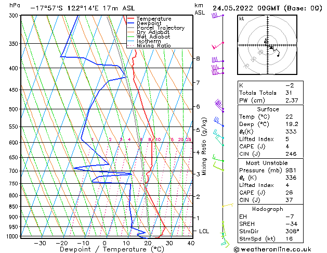
Task: Click the yellow wind barb near 850 hPa
Action: coord(228,205)
